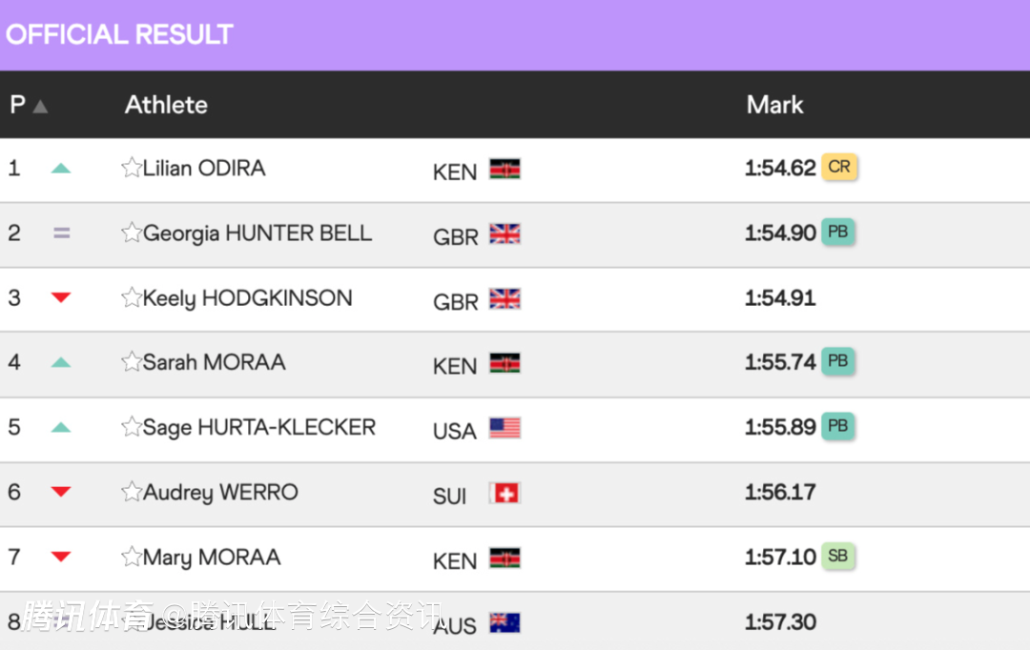Click the CR badge on 1:54.62
The height and width of the screenshot is (650, 1030).
pyautogui.click(x=839, y=167)
